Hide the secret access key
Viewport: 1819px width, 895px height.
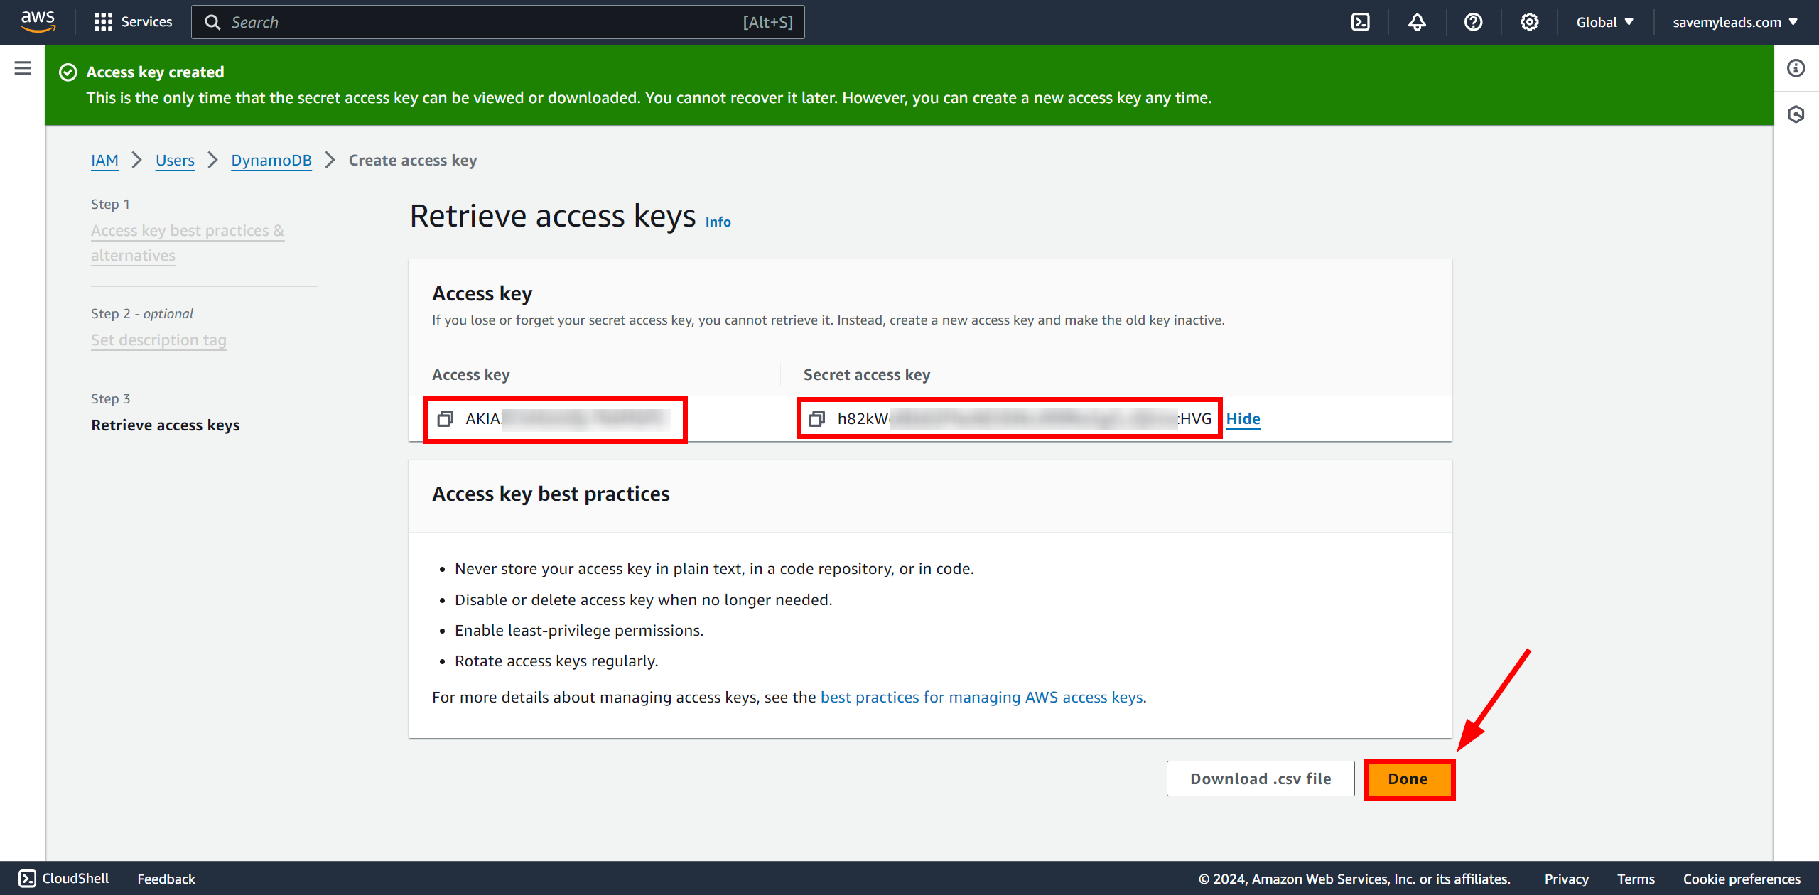(1243, 419)
